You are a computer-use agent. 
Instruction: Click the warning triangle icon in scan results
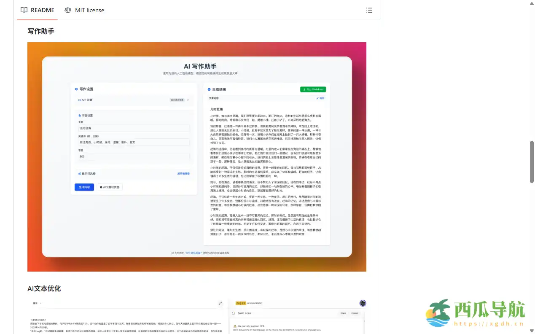[x=235, y=326]
